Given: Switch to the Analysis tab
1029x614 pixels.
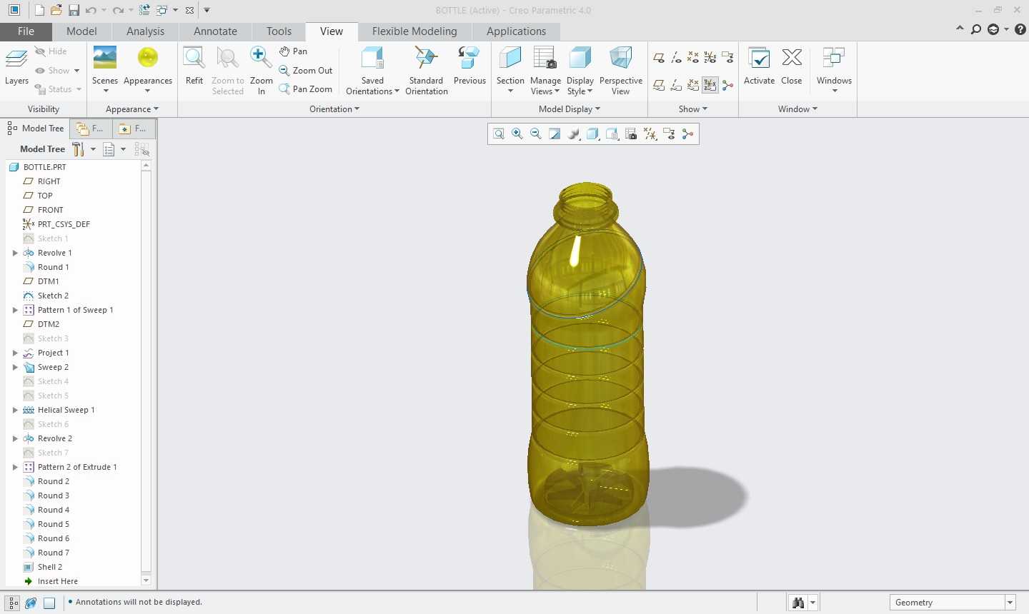Looking at the screenshot, I should [x=145, y=31].
